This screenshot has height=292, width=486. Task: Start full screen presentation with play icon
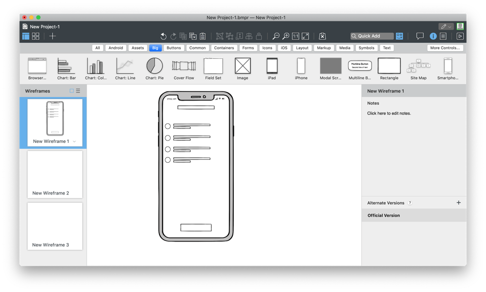[460, 36]
